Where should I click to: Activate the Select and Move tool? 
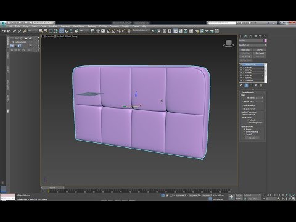[62, 31]
